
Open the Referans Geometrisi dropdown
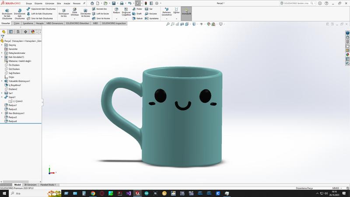click(x=167, y=18)
